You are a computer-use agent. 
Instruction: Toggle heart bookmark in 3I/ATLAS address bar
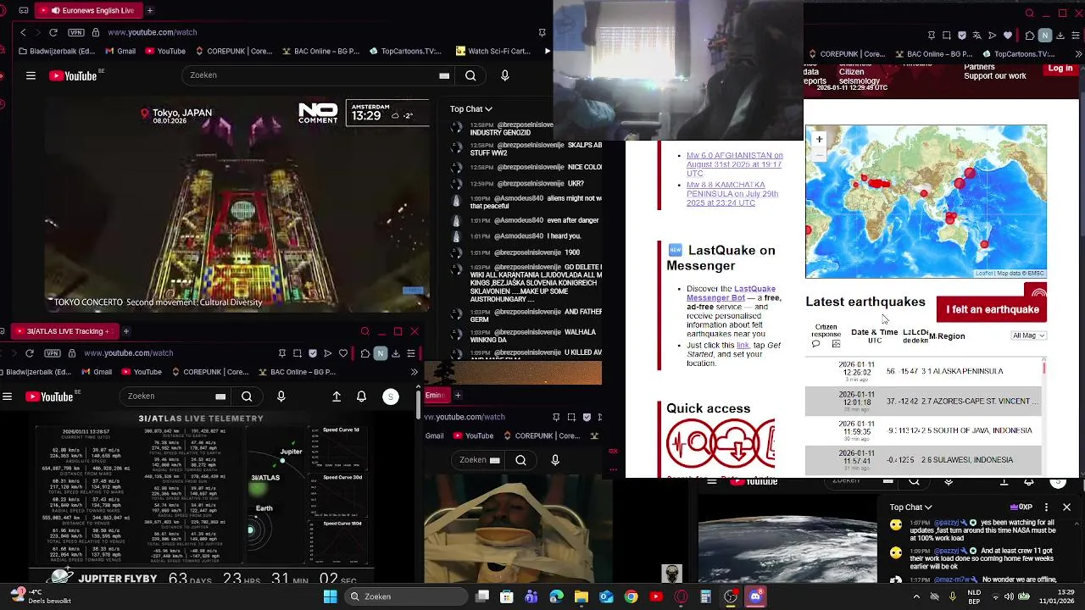point(343,353)
